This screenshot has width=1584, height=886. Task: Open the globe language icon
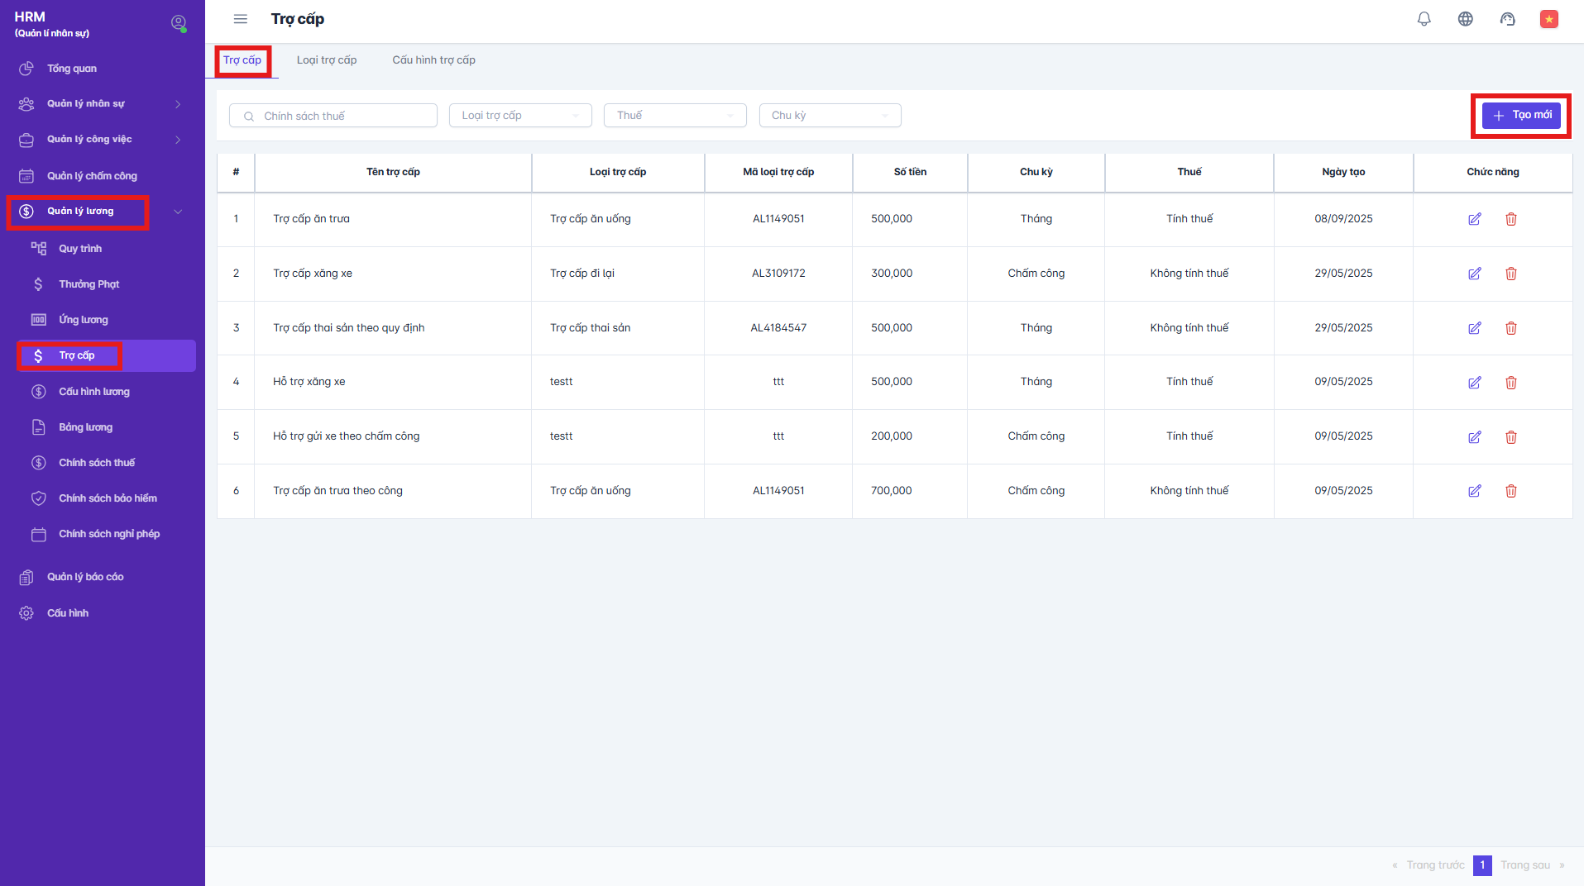(x=1465, y=19)
